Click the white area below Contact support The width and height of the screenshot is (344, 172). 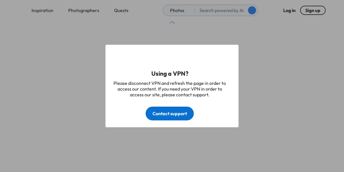[x=172, y=124]
